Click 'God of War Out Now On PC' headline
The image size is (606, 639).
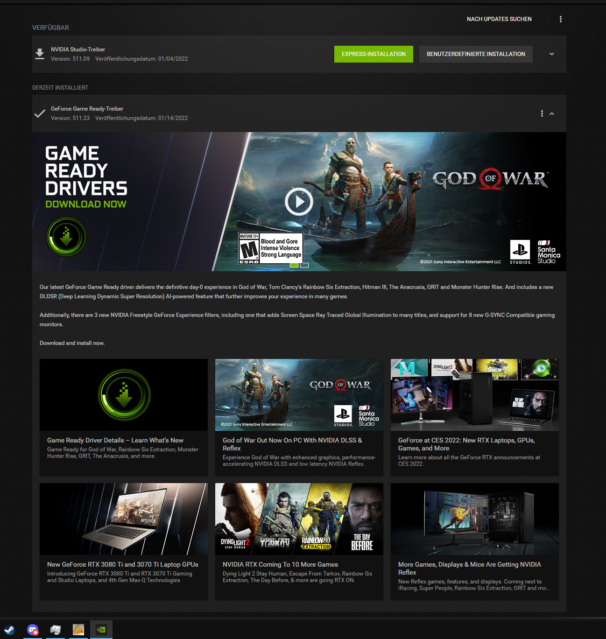coord(292,444)
